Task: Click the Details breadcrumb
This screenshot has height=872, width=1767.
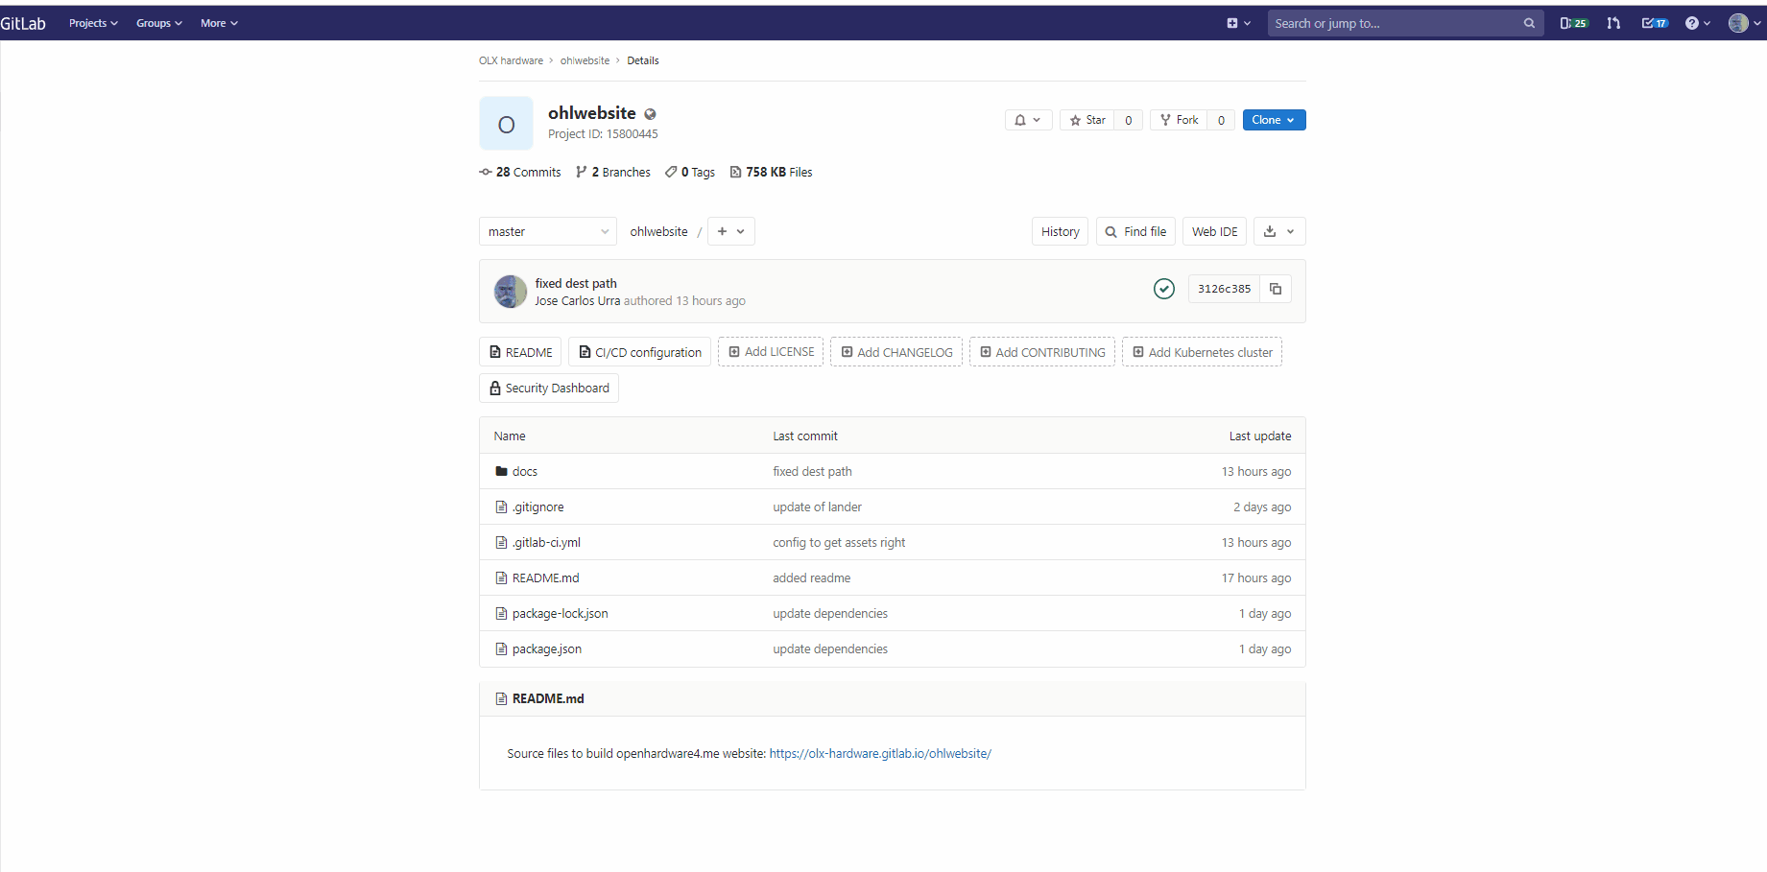Action: (642, 60)
